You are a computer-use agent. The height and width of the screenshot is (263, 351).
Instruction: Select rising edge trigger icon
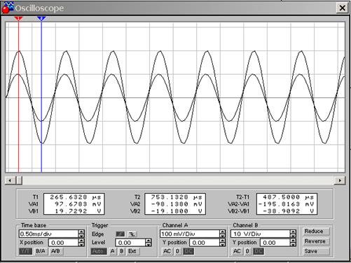pyautogui.click(x=121, y=234)
